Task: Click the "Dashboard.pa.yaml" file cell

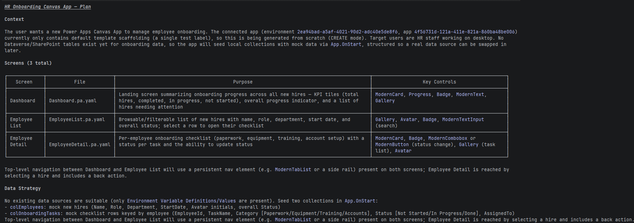Action: point(73,101)
